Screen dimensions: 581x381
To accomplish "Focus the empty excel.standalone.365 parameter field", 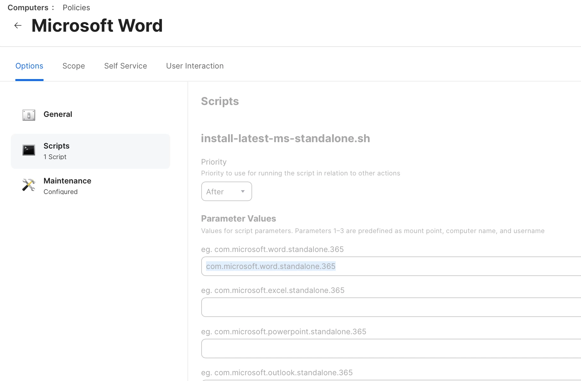I will pos(391,307).
